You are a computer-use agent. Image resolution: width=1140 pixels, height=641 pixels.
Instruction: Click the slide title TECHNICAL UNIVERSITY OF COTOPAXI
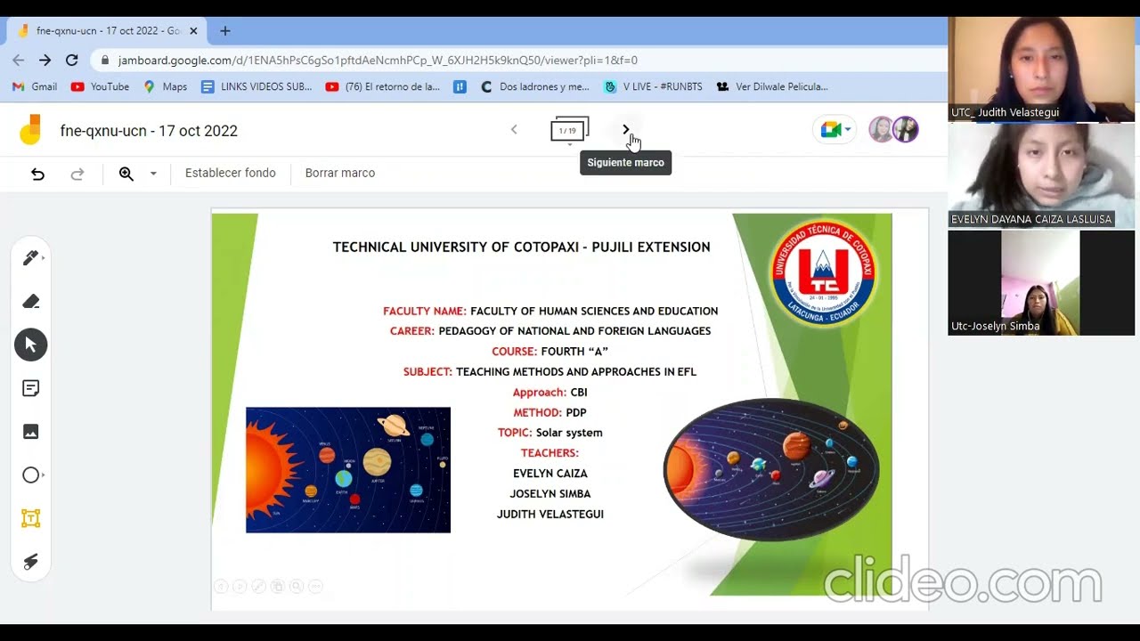point(521,247)
